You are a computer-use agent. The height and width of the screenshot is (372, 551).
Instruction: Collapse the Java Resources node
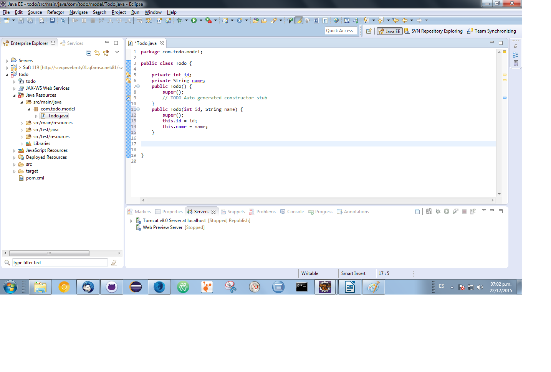(15, 95)
